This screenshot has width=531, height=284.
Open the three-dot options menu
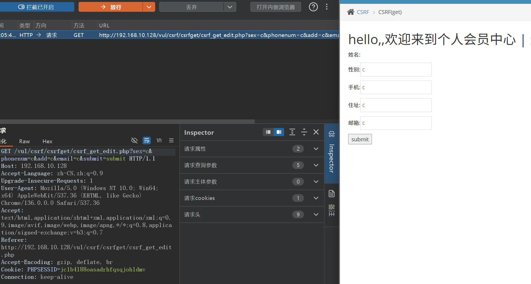coord(327,7)
